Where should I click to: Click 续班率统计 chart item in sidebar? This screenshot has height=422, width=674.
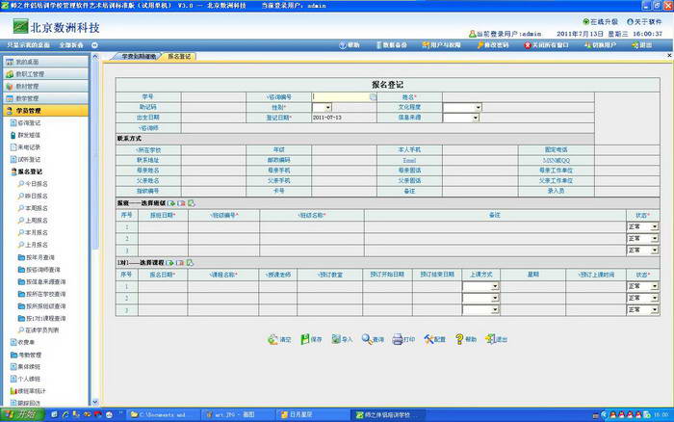pyautogui.click(x=28, y=391)
